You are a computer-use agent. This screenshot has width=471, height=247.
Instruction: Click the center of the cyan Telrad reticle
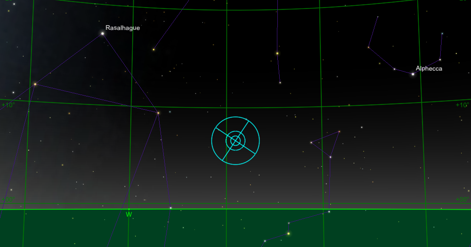click(x=235, y=140)
